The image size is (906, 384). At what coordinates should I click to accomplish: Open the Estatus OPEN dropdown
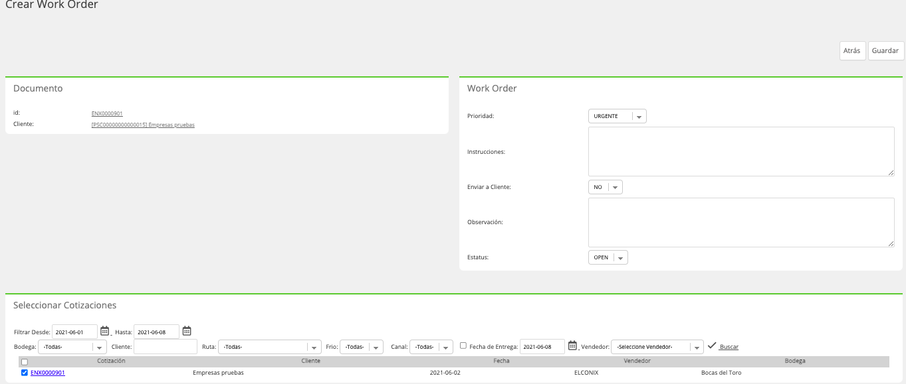click(608, 257)
